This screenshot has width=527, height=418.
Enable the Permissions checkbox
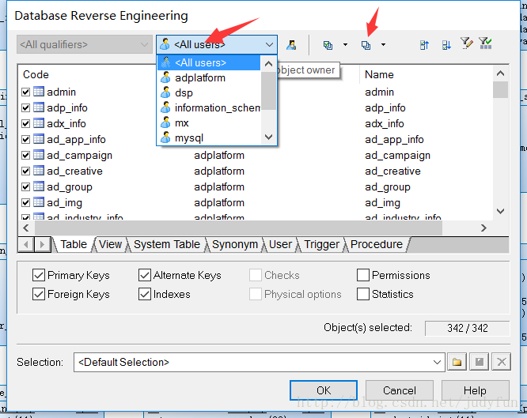(363, 275)
